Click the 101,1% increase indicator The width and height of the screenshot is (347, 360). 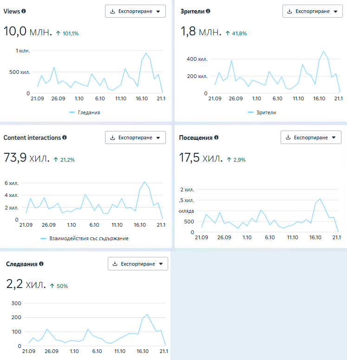[67, 33]
